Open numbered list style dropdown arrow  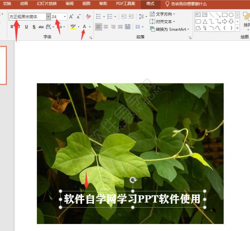click(115, 16)
